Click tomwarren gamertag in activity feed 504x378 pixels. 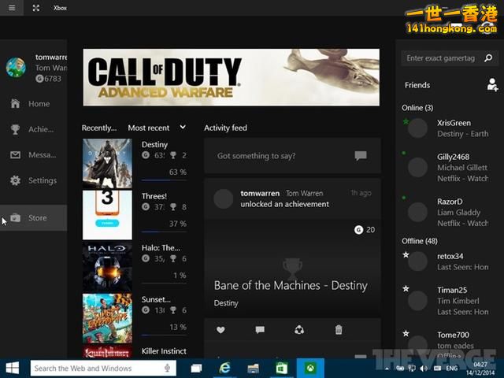click(x=260, y=193)
